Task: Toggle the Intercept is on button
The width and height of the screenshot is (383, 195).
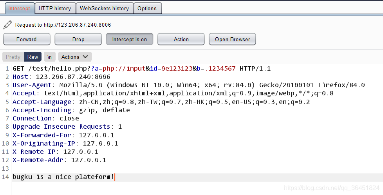Action: 130,39
